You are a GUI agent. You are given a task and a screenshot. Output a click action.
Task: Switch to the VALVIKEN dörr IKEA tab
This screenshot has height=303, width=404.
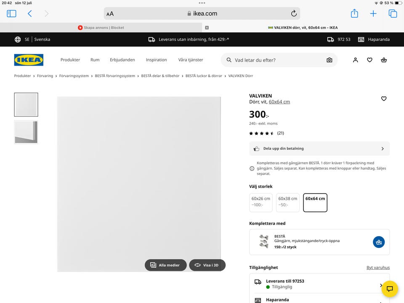pos(303,28)
